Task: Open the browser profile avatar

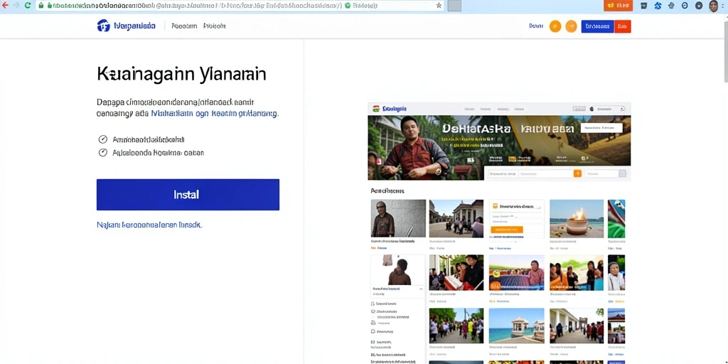Action: point(714,6)
